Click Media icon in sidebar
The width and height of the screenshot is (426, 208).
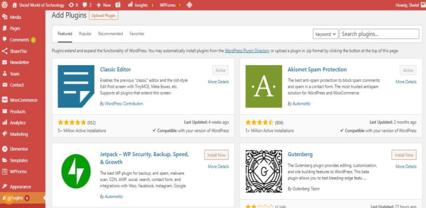5,17
